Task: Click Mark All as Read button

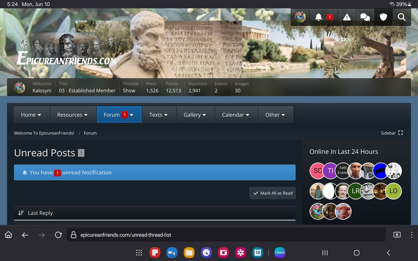Action: tap(272, 193)
